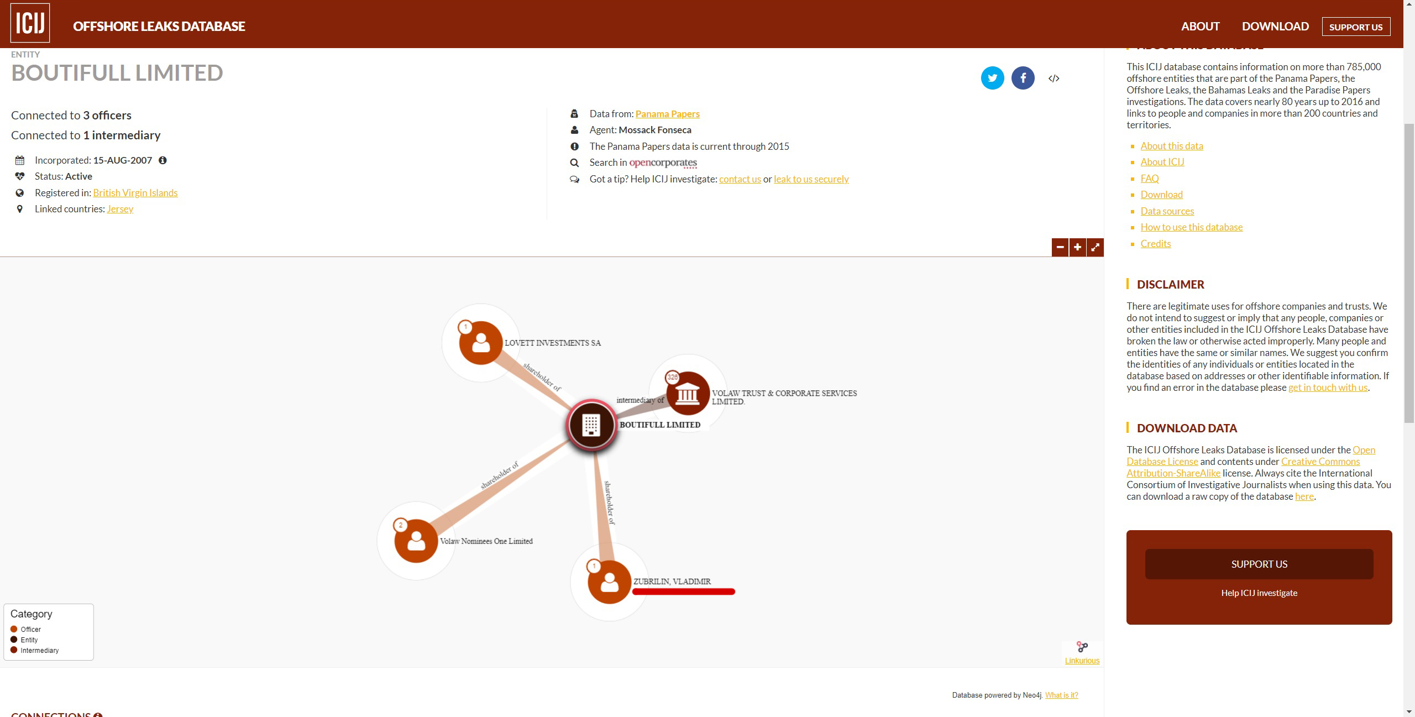Click the Entity legend color dot

14,640
